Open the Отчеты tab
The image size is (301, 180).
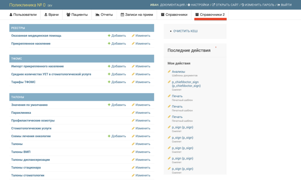click(x=104, y=15)
